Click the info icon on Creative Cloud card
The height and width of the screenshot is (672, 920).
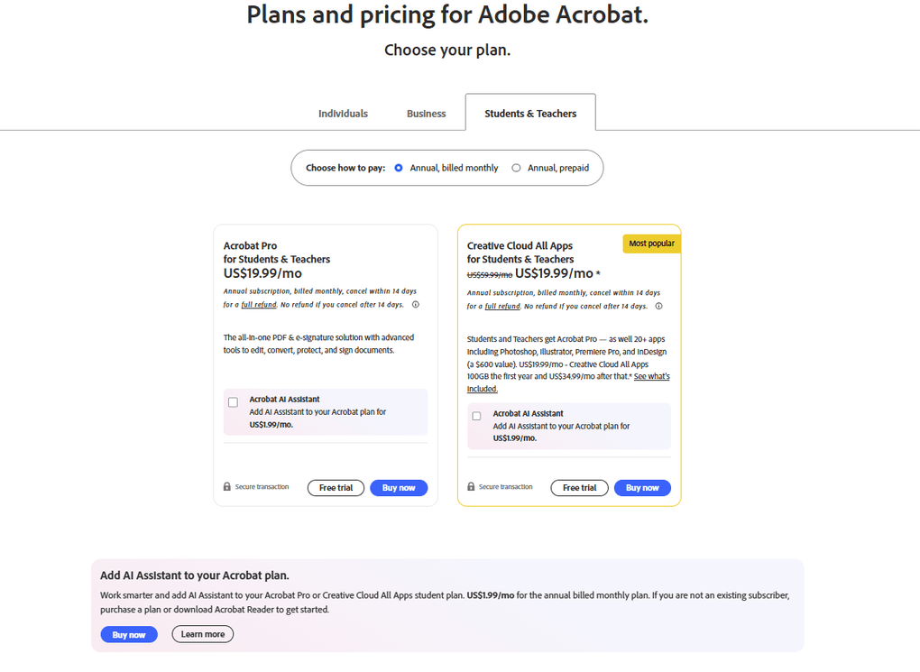[x=659, y=306]
